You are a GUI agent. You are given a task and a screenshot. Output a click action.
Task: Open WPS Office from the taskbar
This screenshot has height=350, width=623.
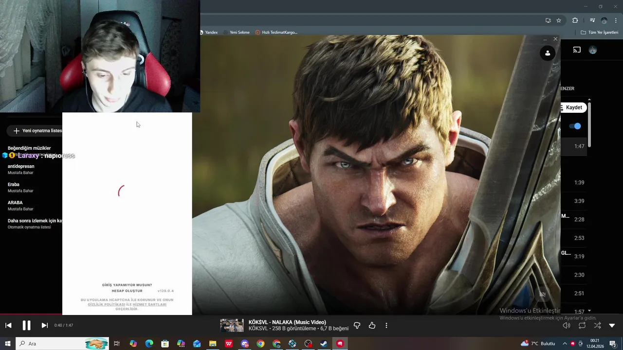[229, 344]
